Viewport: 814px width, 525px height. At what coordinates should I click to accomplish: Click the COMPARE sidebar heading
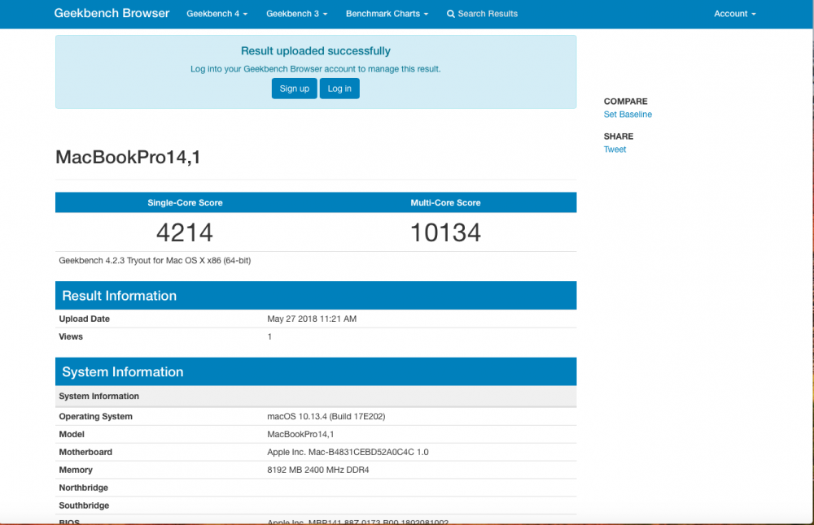coord(625,102)
